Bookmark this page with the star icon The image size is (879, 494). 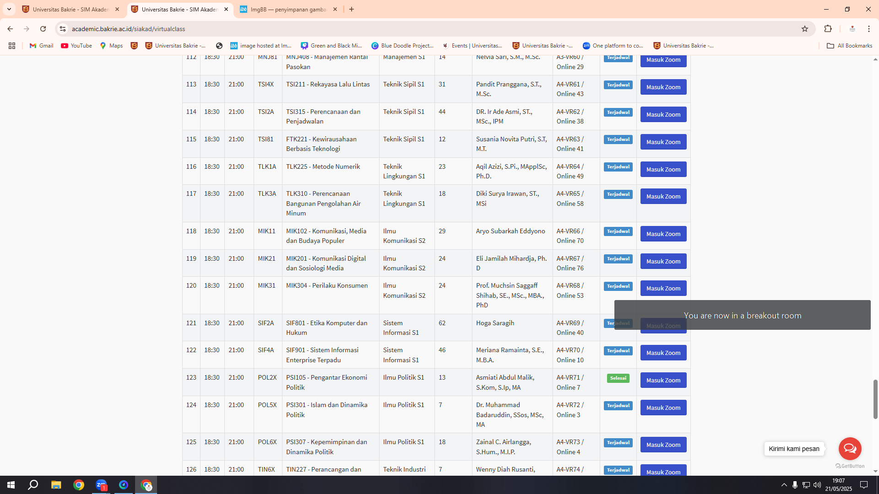[x=805, y=29]
